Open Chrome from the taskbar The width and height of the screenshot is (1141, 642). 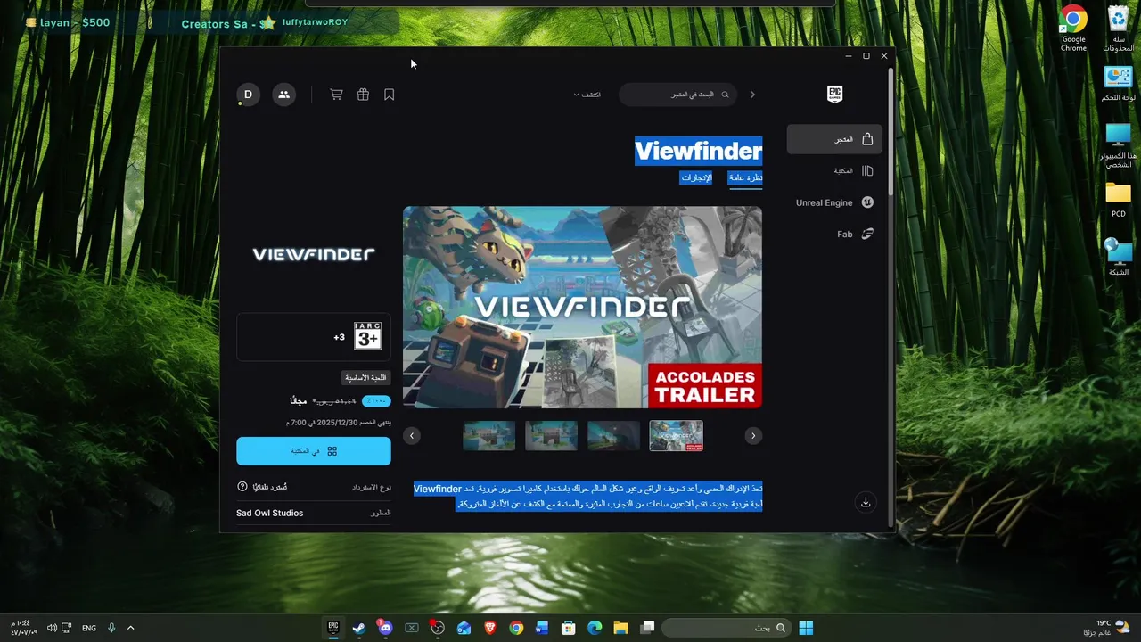[x=516, y=628]
